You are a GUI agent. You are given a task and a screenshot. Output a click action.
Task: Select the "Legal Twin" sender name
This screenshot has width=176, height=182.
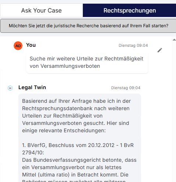pyautogui.click(x=32, y=87)
